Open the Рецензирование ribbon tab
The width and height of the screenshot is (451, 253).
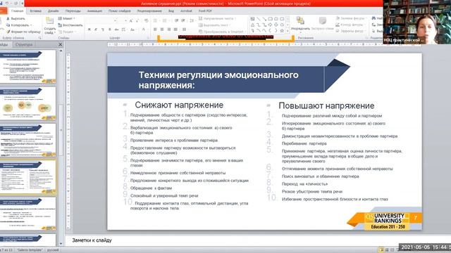click(x=149, y=11)
